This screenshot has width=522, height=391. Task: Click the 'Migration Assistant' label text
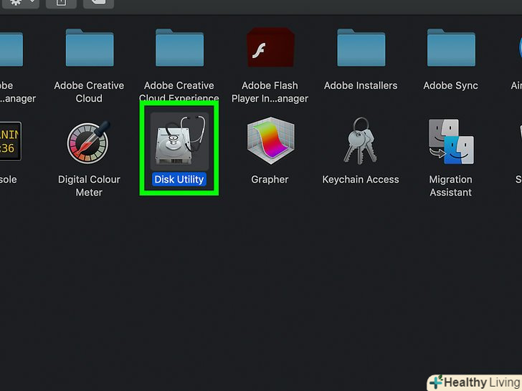click(x=451, y=186)
